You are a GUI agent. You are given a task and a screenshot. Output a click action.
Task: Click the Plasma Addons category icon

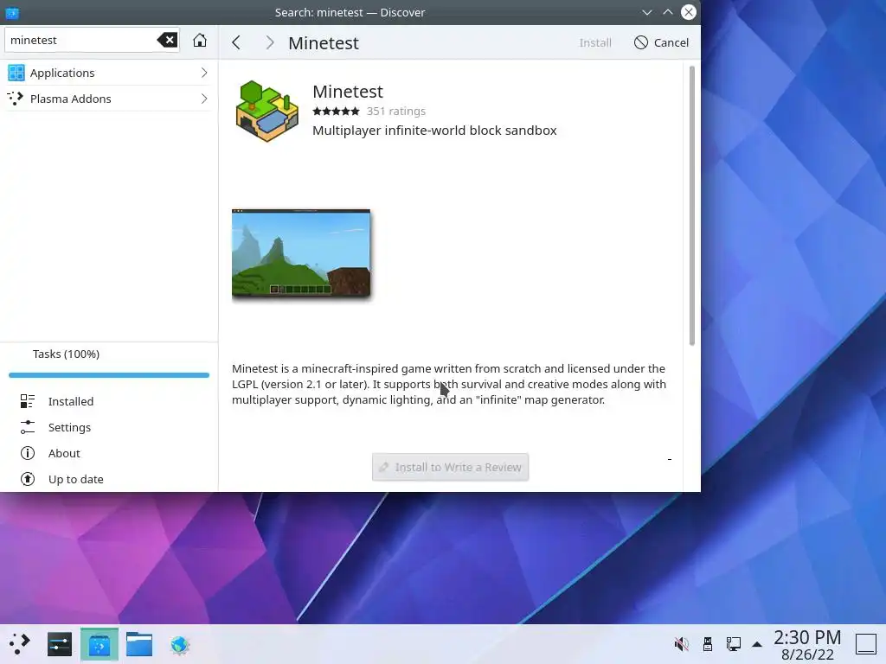tap(16, 99)
